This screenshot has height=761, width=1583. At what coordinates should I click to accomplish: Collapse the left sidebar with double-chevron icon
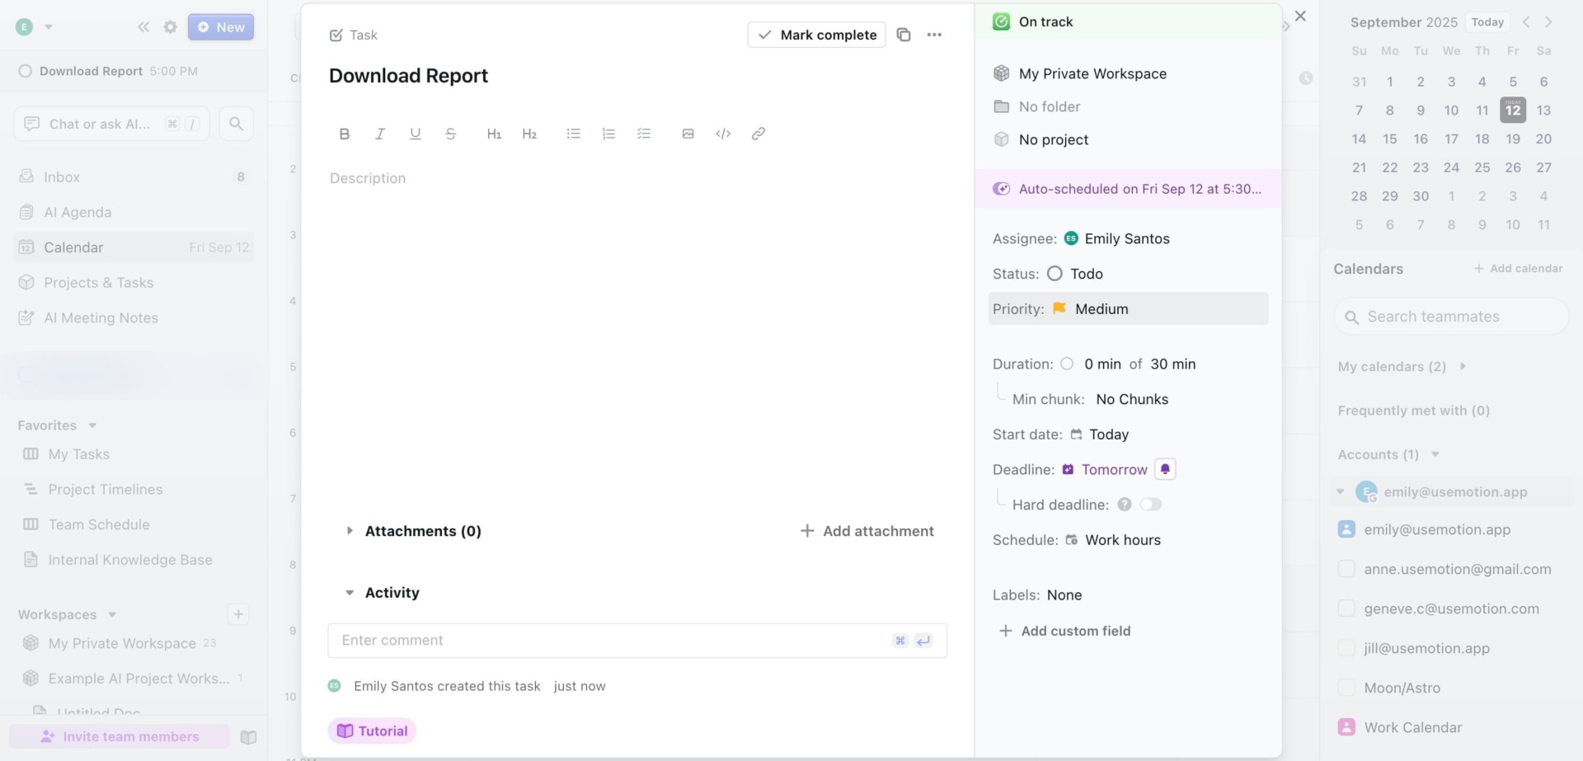tap(143, 27)
